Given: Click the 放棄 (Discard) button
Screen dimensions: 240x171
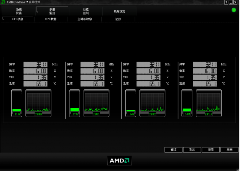Looking at the screenshot, I should pyautogui.click(x=229, y=150).
